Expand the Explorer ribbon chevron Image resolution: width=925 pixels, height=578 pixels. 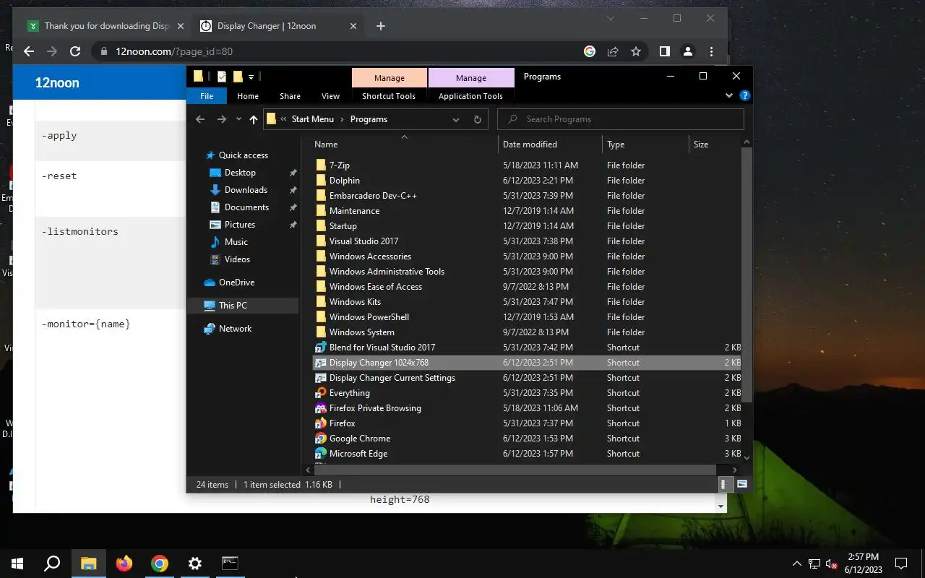729,95
